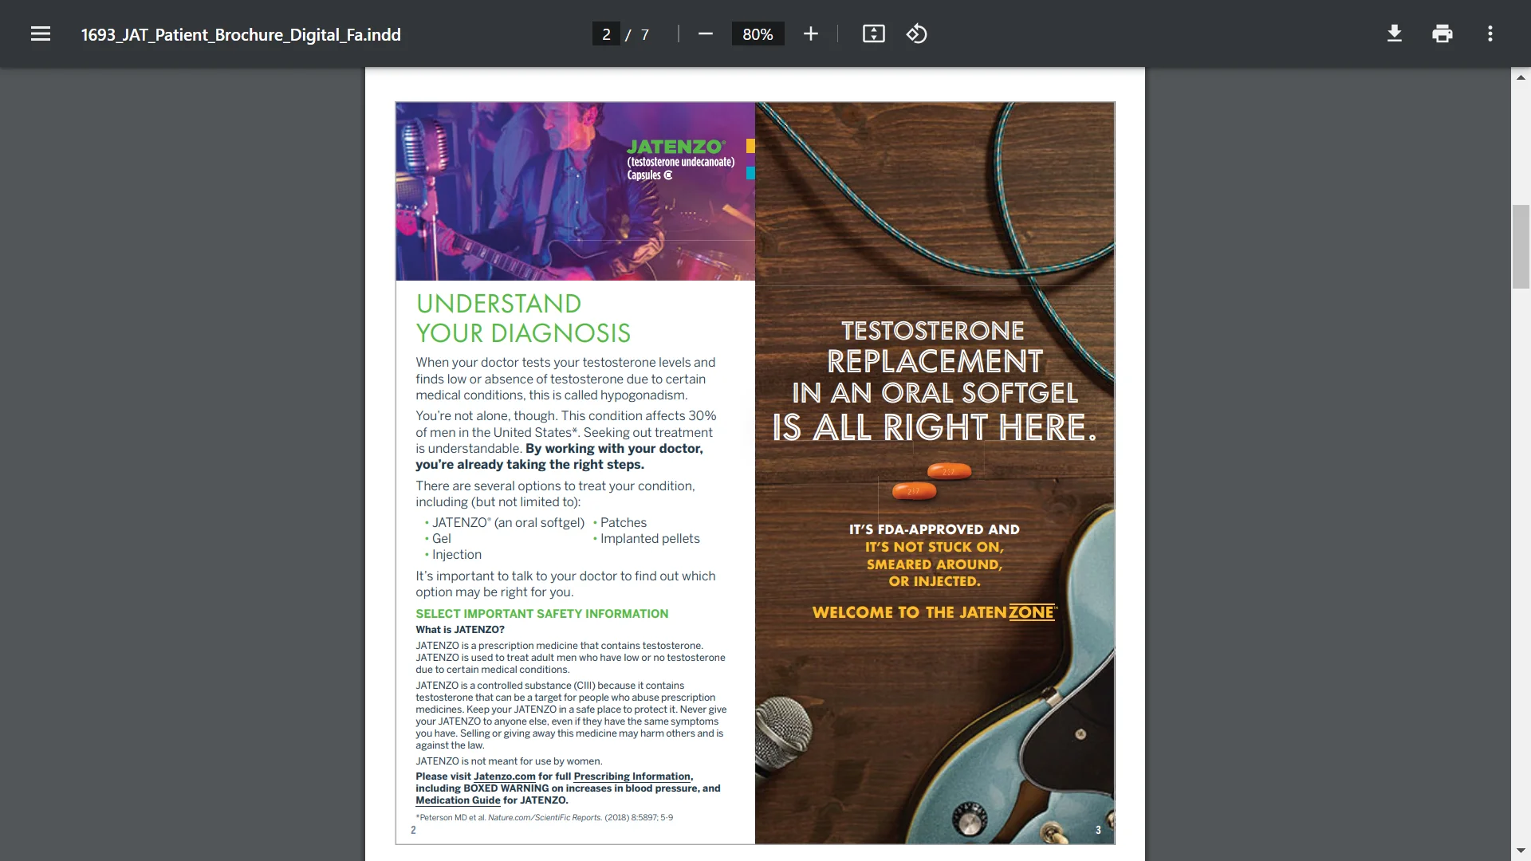Image resolution: width=1531 pixels, height=861 pixels.
Task: Click 'WELCOME TO THE JATENZONE' text
Action: tap(935, 612)
